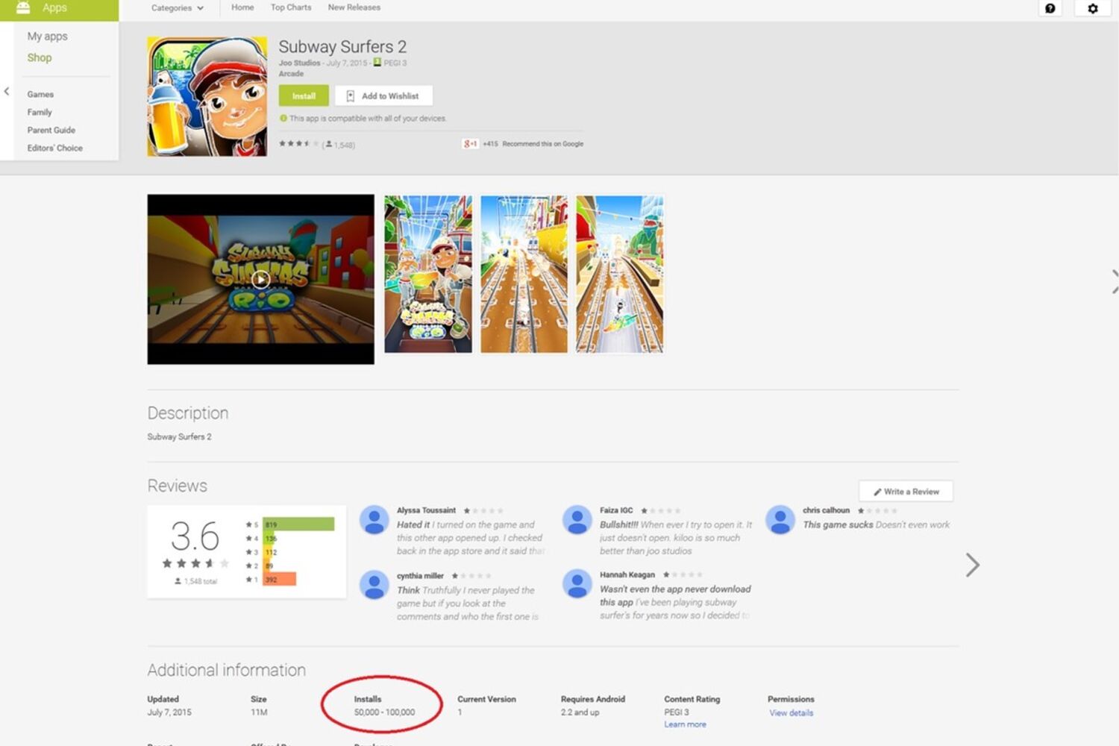Show next reviews with right chevron

[972, 565]
